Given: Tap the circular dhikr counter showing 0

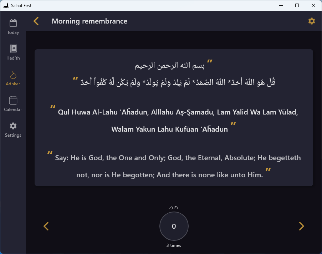Looking at the screenshot, I should pyautogui.click(x=174, y=226).
